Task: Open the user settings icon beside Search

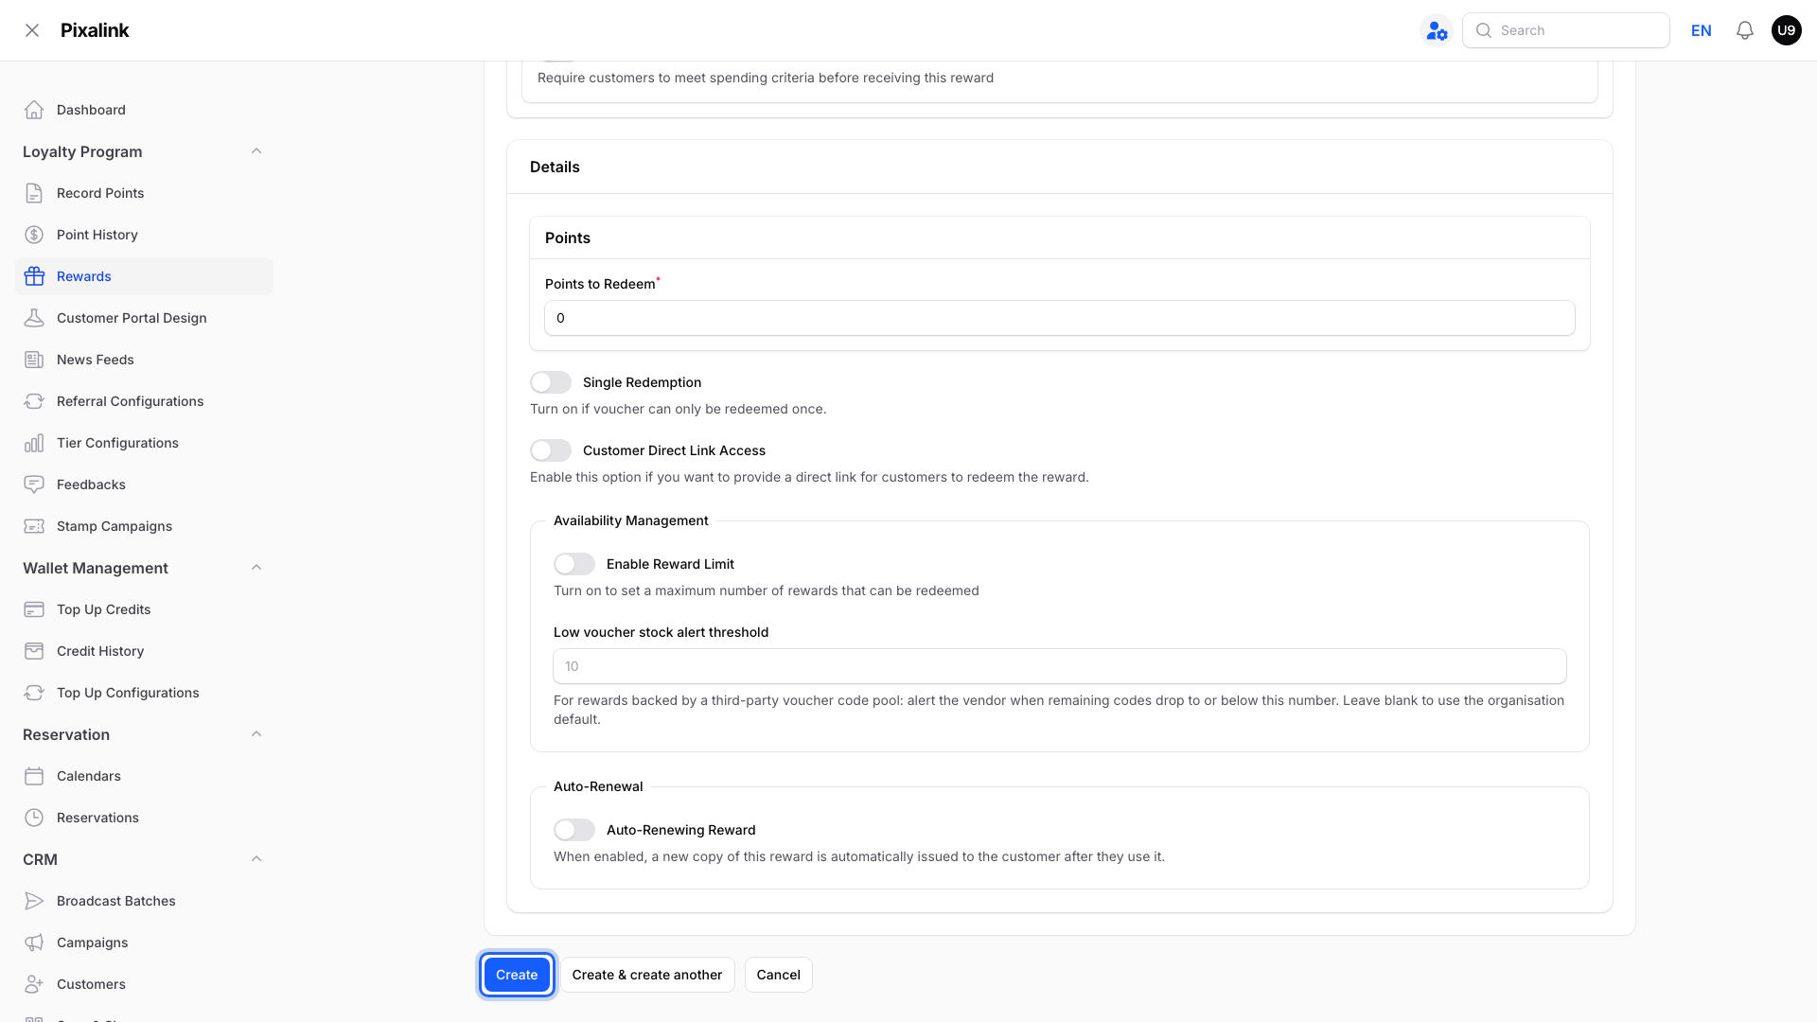Action: click(x=1437, y=30)
